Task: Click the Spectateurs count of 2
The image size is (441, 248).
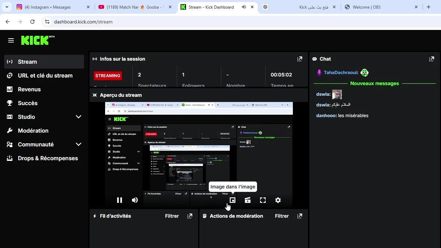Action: point(140,75)
